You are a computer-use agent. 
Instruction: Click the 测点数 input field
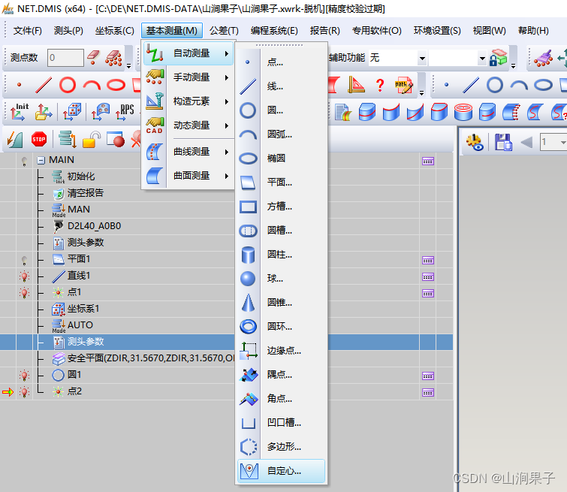tap(65, 58)
